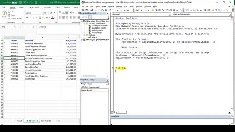Open the Insert tab in Excel ribbon

[x=22, y=7]
